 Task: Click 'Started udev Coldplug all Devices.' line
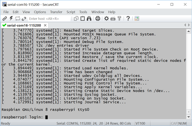(x=72, y=76)
